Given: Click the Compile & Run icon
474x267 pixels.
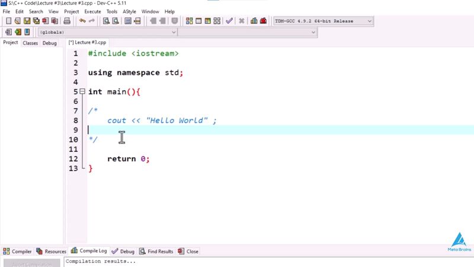Looking at the screenshot, I should tap(208, 21).
